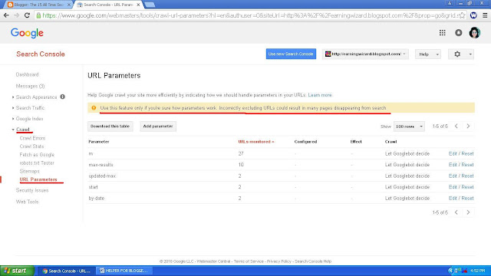
Task: Go to next page at table top
Action: (468, 126)
